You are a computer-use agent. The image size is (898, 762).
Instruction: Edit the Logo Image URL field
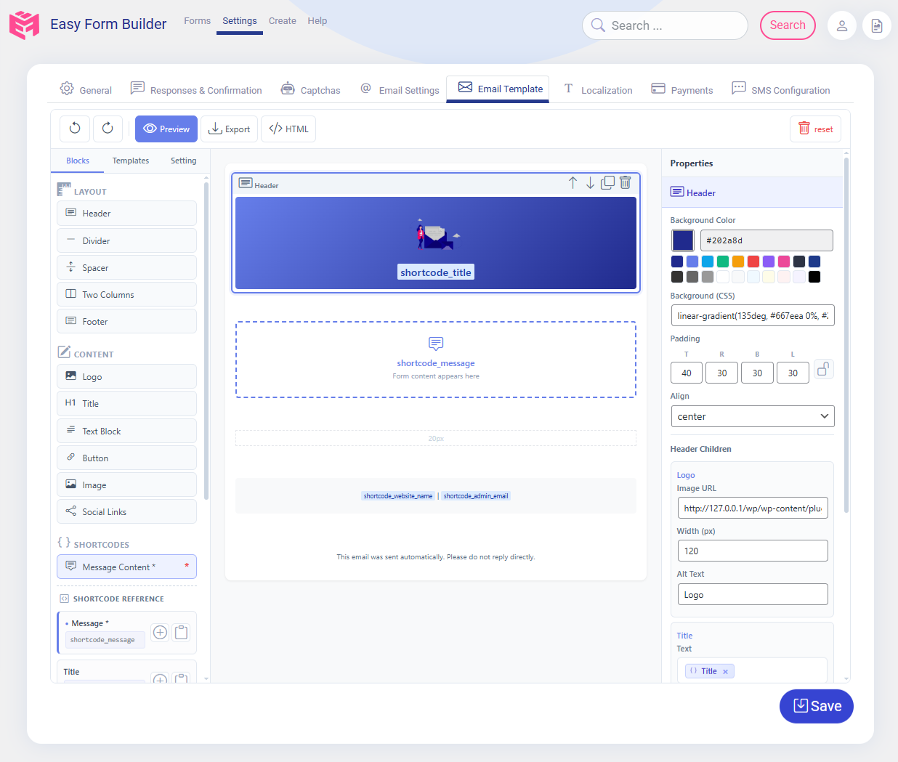(752, 508)
